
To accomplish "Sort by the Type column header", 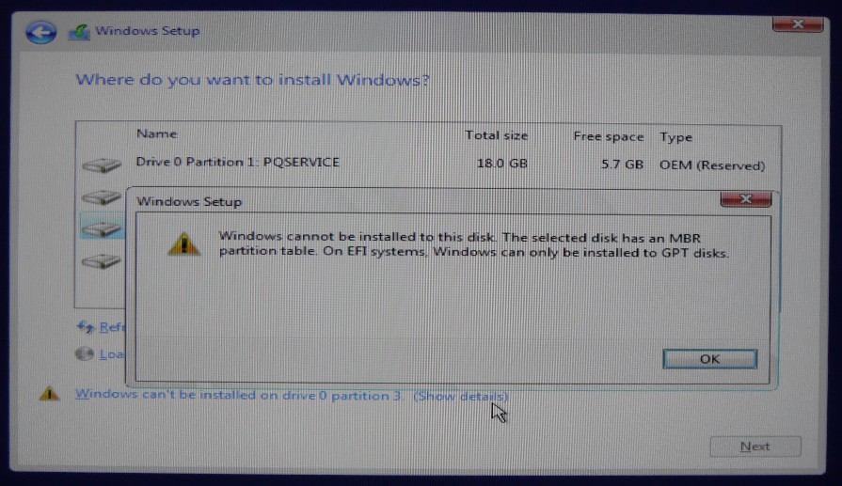I will tap(675, 137).
